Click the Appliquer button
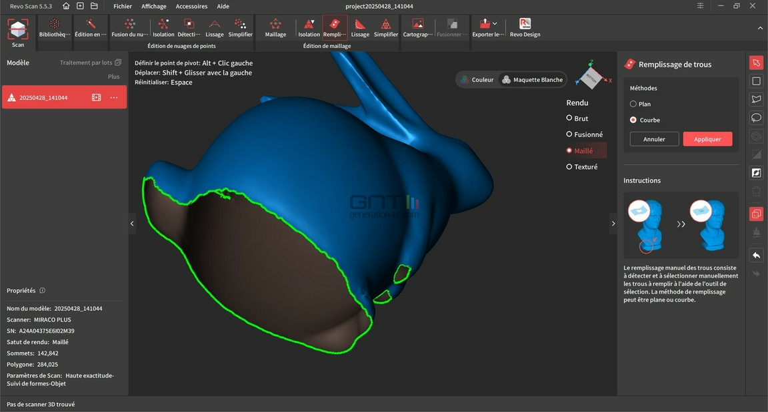This screenshot has height=412, width=768. point(707,139)
